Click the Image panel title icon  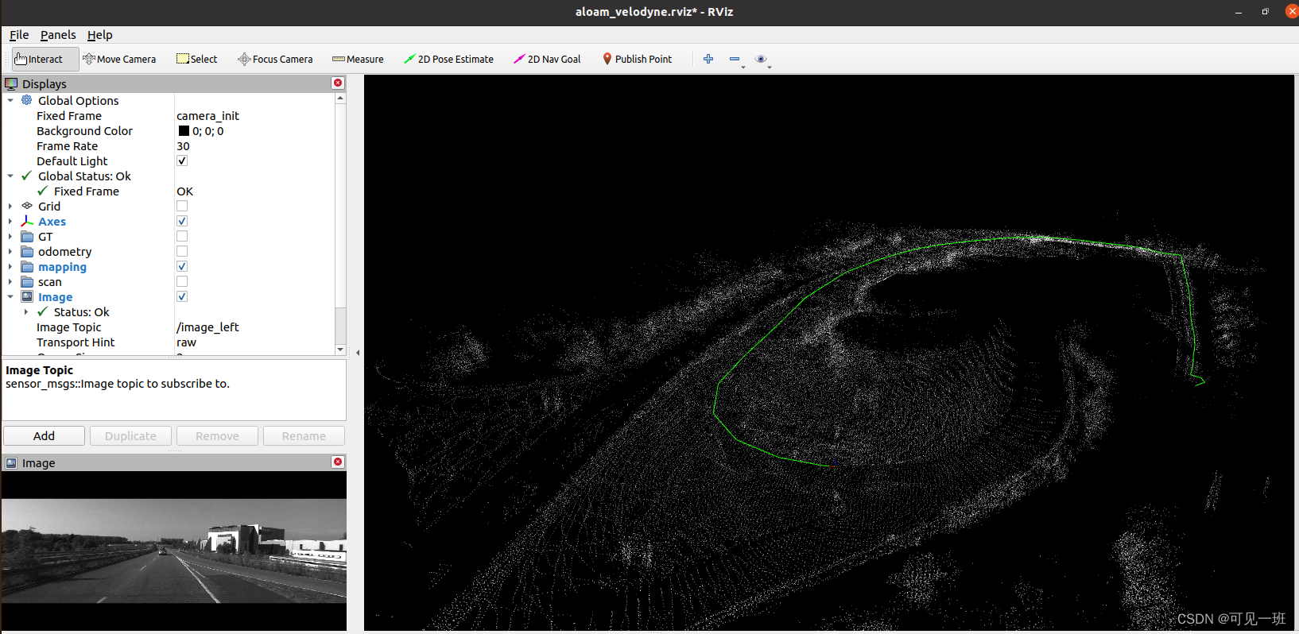click(11, 462)
